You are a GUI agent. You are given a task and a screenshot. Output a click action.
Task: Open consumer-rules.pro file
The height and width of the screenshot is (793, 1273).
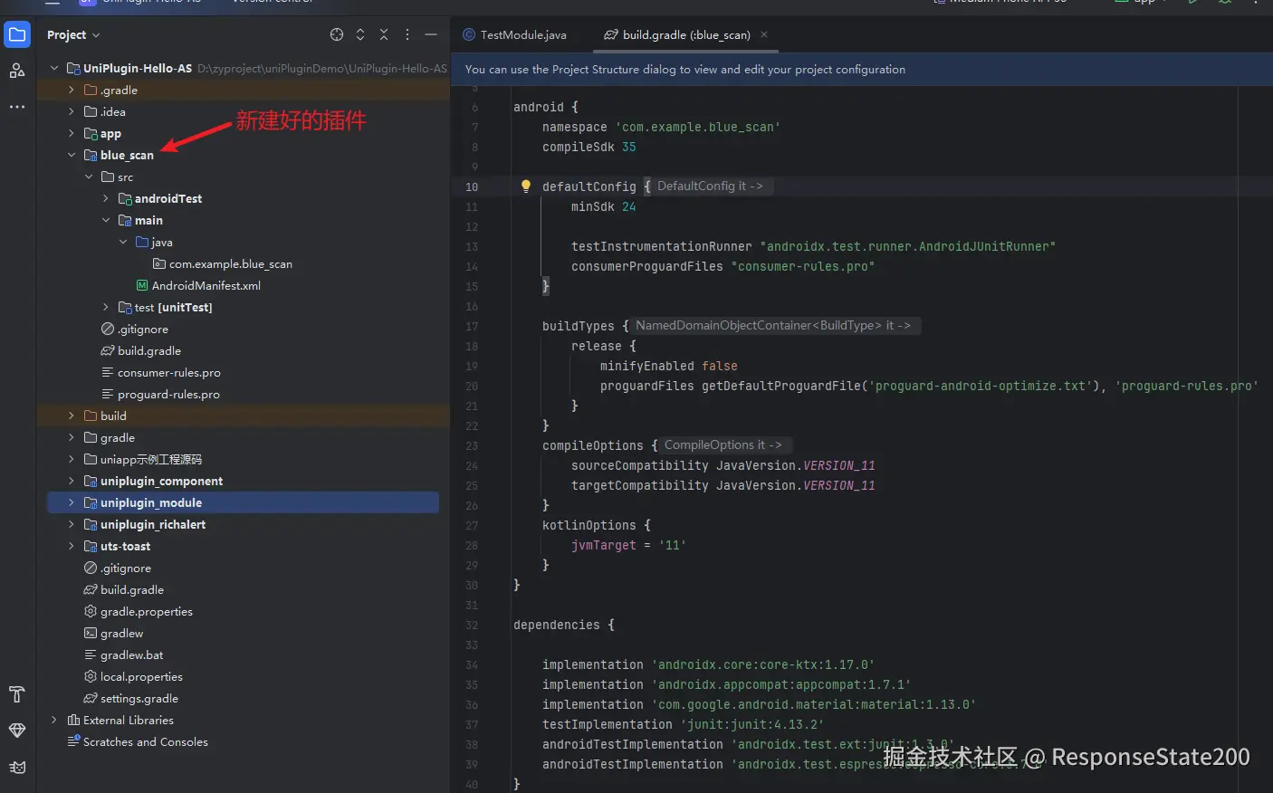(x=160, y=372)
